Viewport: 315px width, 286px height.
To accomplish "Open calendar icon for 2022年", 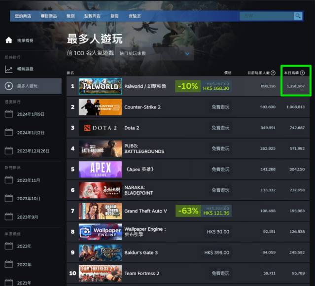I will (9, 264).
